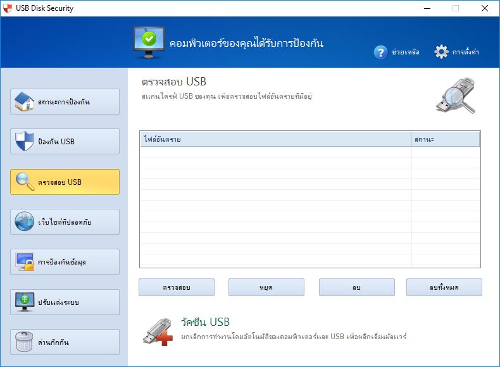Close the USB Disk Security window
This screenshot has width=500, height=367.
tap(485, 8)
